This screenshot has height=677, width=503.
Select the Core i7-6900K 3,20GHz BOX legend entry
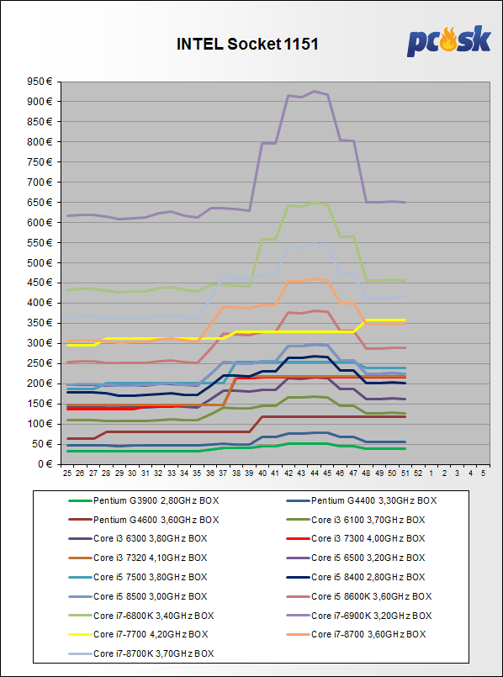coord(359,616)
